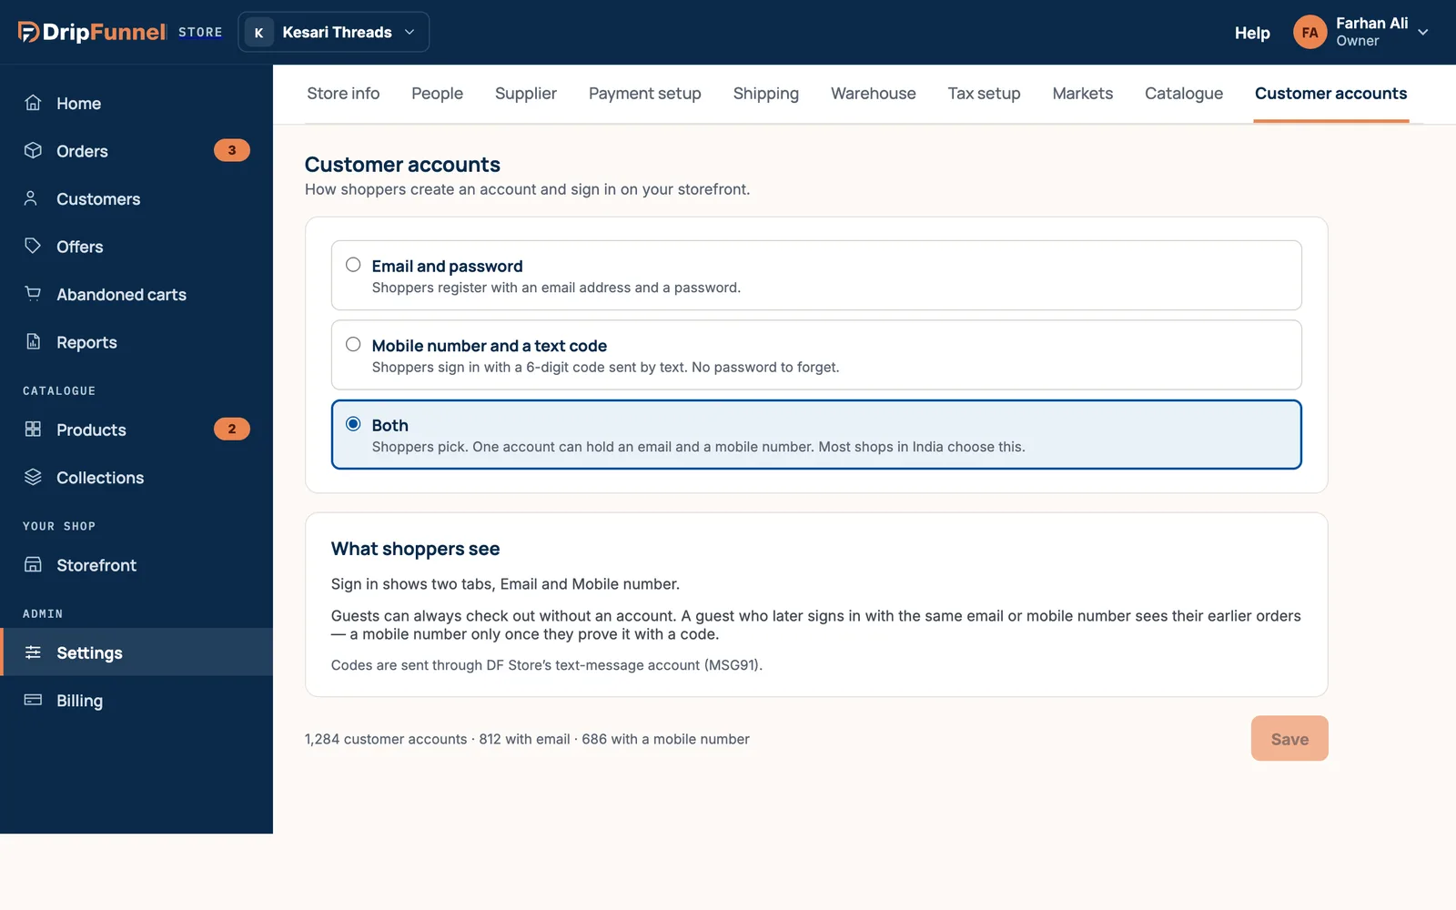Viewport: 1456px width, 910px height.
Task: Switch to the Store info tab
Action: [343, 94]
